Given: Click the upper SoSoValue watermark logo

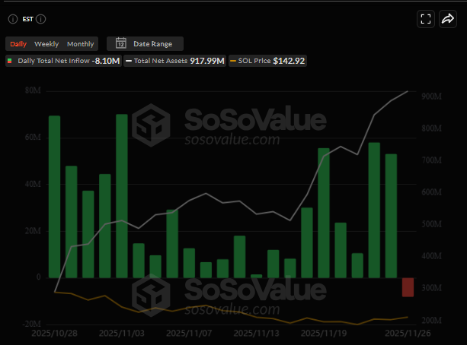Looking at the screenshot, I should (x=150, y=122).
